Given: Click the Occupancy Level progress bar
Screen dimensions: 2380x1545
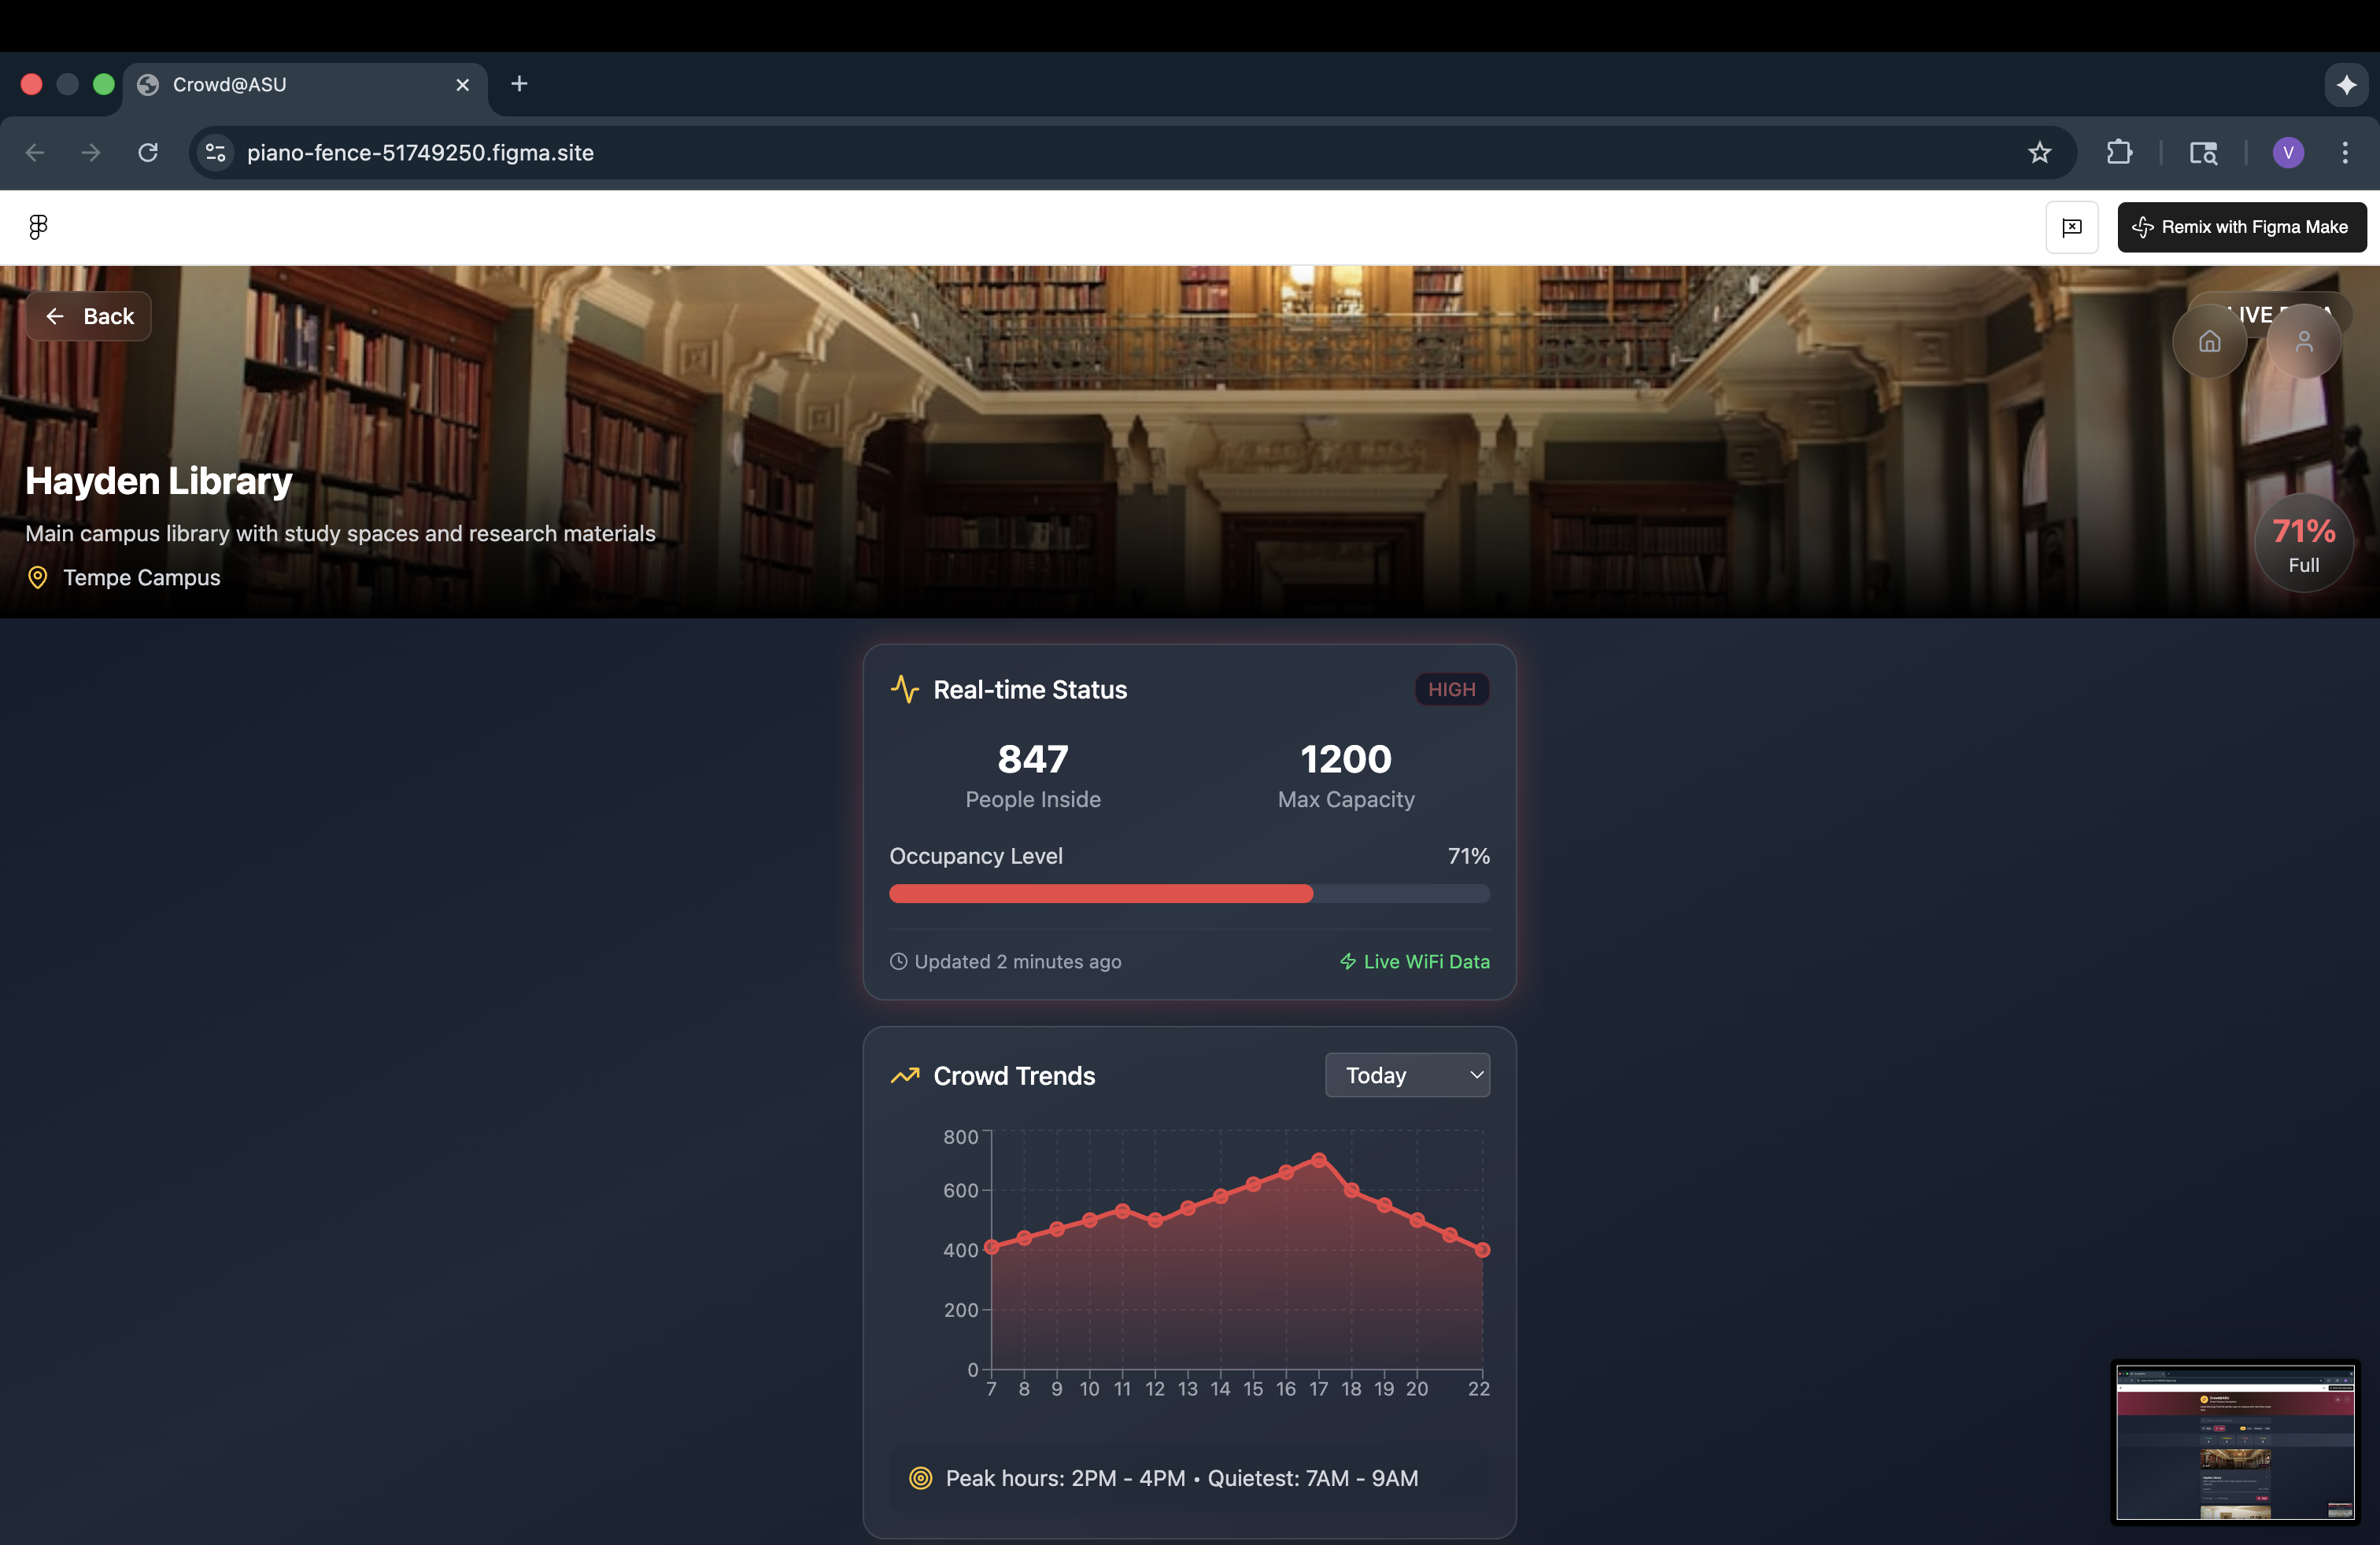Looking at the screenshot, I should 1189,894.
